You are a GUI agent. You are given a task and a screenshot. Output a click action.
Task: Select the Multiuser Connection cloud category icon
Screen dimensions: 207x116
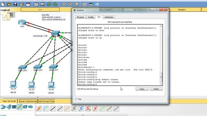30,107
